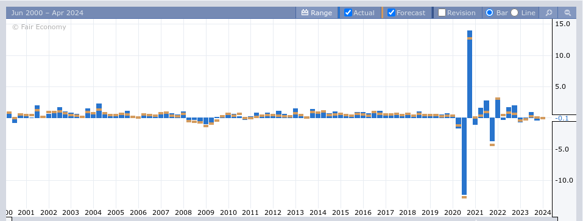583x221 pixels.
Task: Switch to Line chart radio button
Action: pos(514,13)
